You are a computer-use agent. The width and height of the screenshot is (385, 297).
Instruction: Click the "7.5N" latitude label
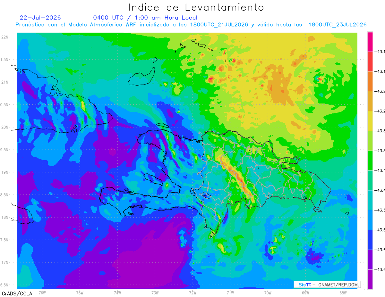[5, 240]
